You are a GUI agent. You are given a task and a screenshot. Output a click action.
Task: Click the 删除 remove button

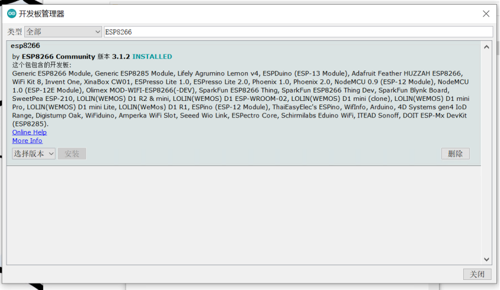(456, 154)
